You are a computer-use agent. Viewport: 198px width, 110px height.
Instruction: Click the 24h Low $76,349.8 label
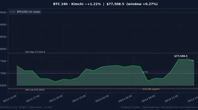pyautogui.click(x=35, y=90)
